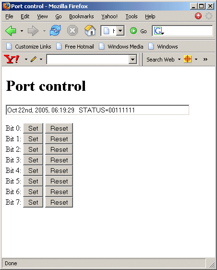
Task: Expand the Yahoo logo menu arrow
Action: point(26,59)
